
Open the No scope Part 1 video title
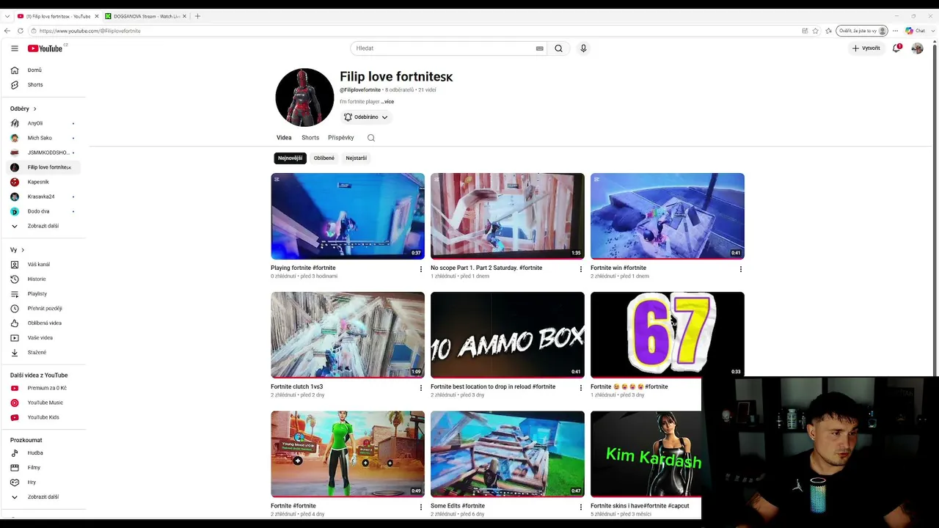point(486,268)
